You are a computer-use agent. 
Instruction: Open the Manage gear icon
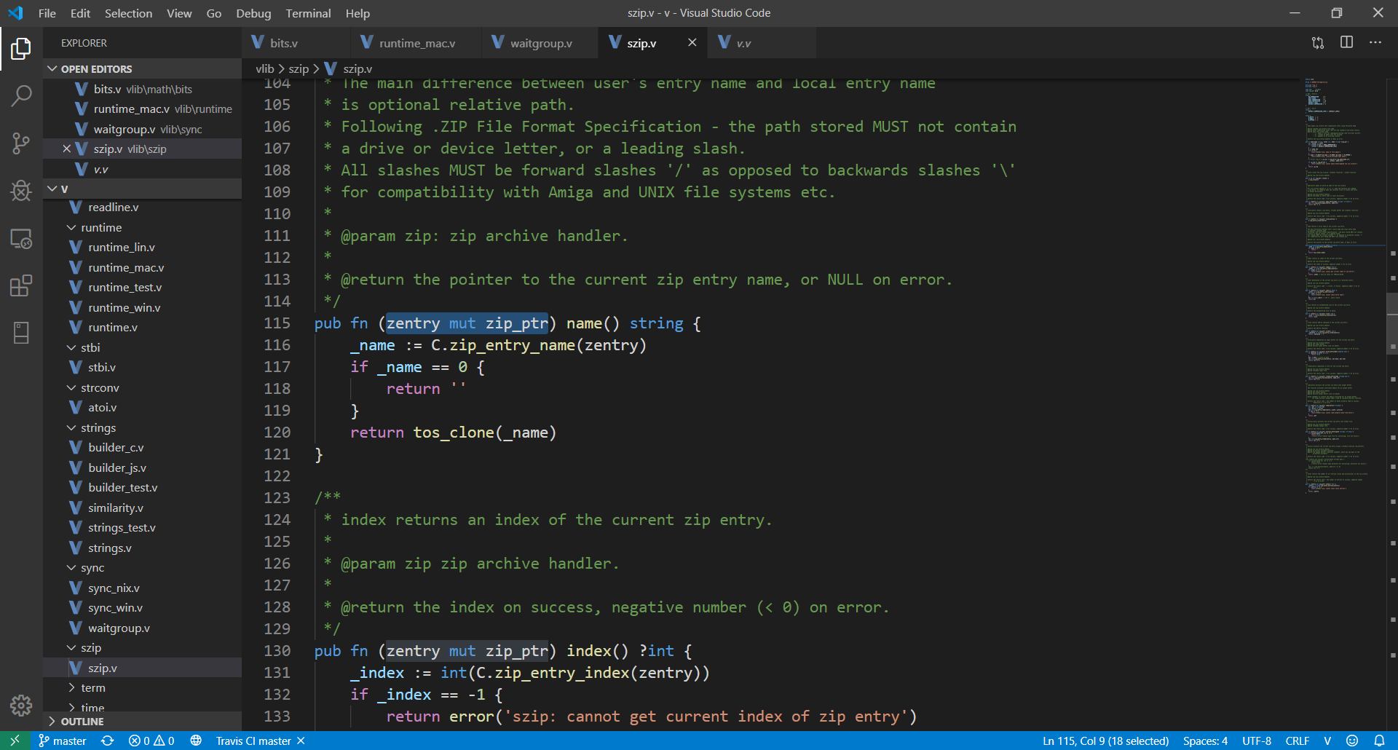[21, 705]
